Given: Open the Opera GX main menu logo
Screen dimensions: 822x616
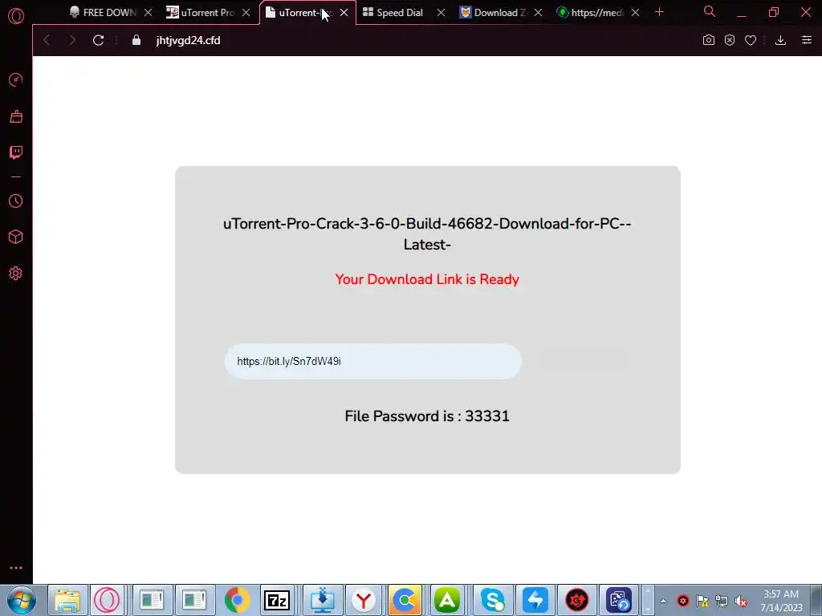Looking at the screenshot, I should coord(16,16).
